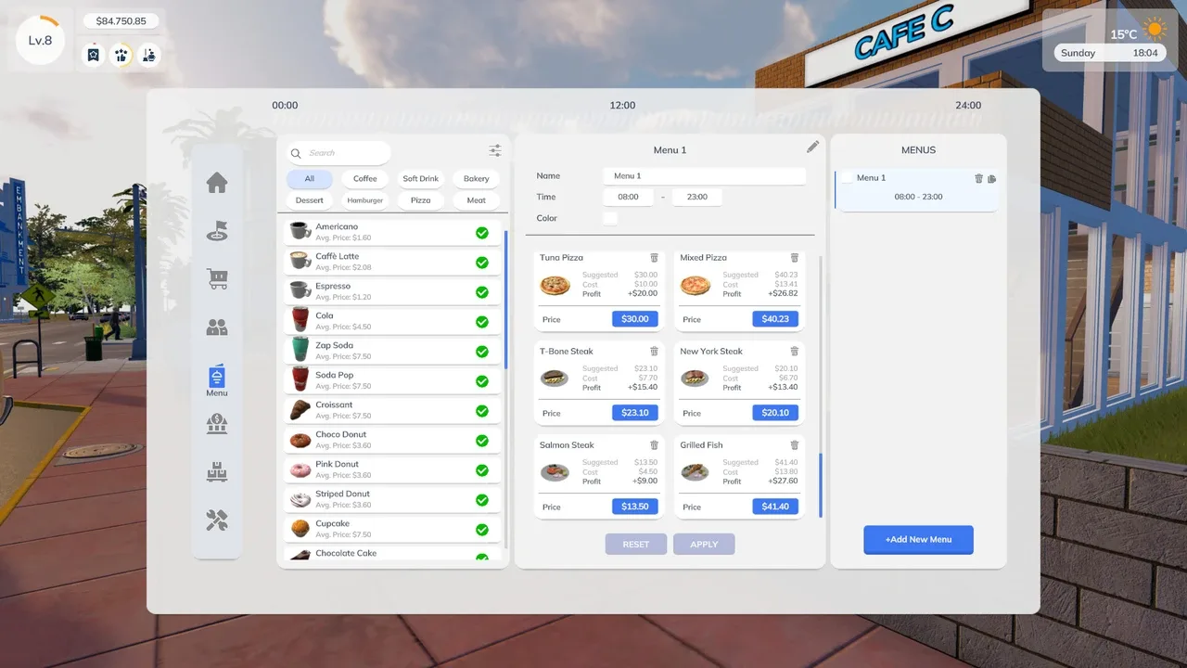The image size is (1187, 668).
Task: Select the Coffee category filter
Action: click(x=365, y=179)
